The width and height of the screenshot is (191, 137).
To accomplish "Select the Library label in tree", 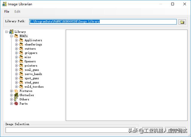I will point(20,32).
